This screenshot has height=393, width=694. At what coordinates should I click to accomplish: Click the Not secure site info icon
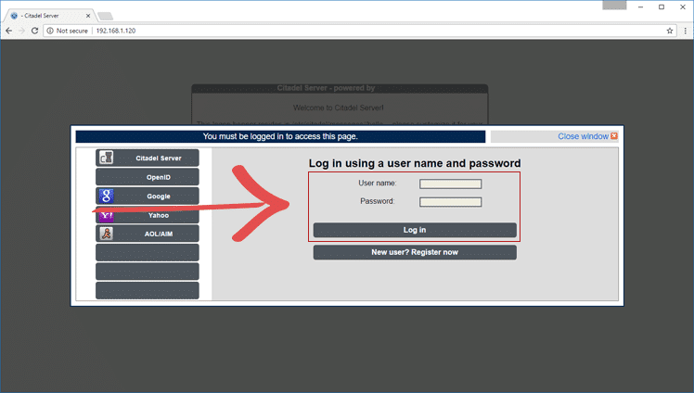click(48, 31)
